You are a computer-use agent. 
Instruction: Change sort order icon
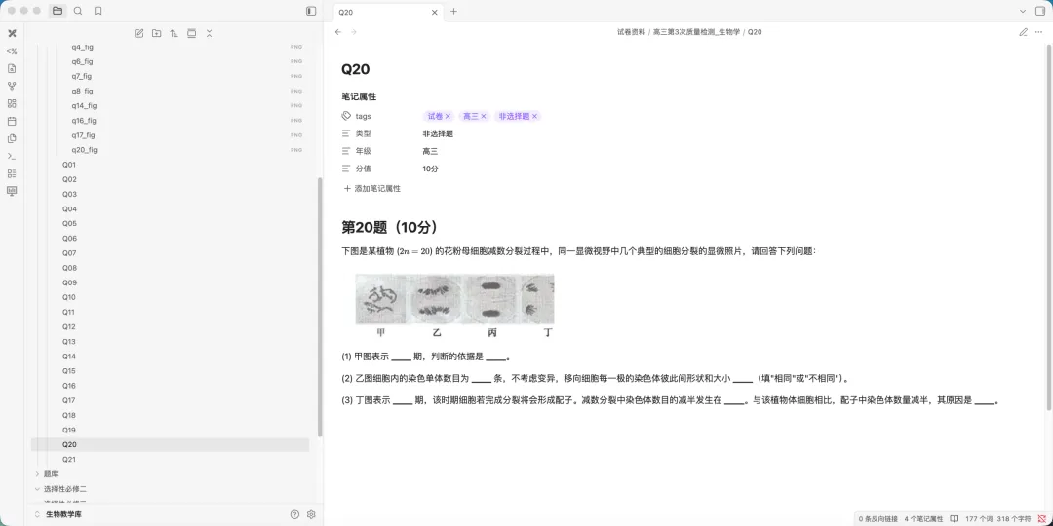pos(174,33)
